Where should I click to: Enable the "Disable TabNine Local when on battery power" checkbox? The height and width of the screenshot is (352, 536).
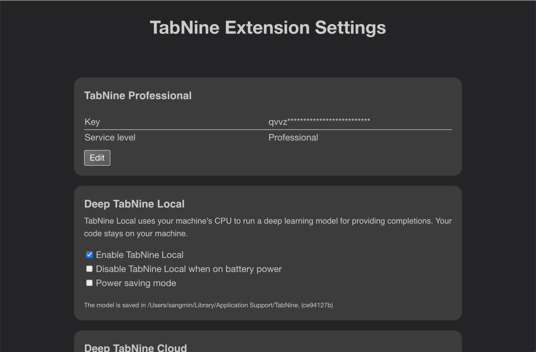[x=89, y=268]
